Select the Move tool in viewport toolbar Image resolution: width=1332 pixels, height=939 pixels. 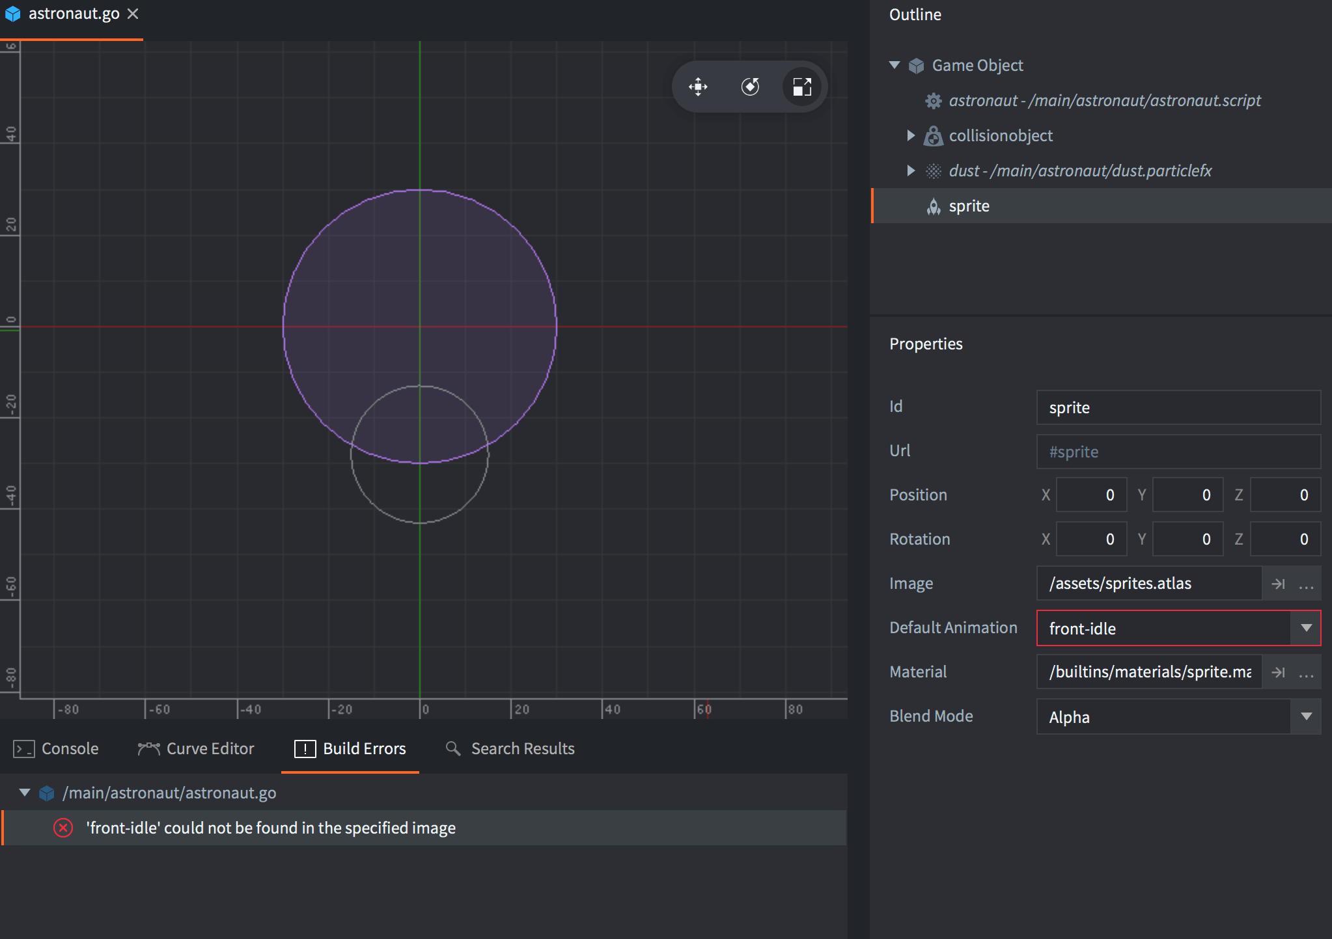[x=698, y=87]
